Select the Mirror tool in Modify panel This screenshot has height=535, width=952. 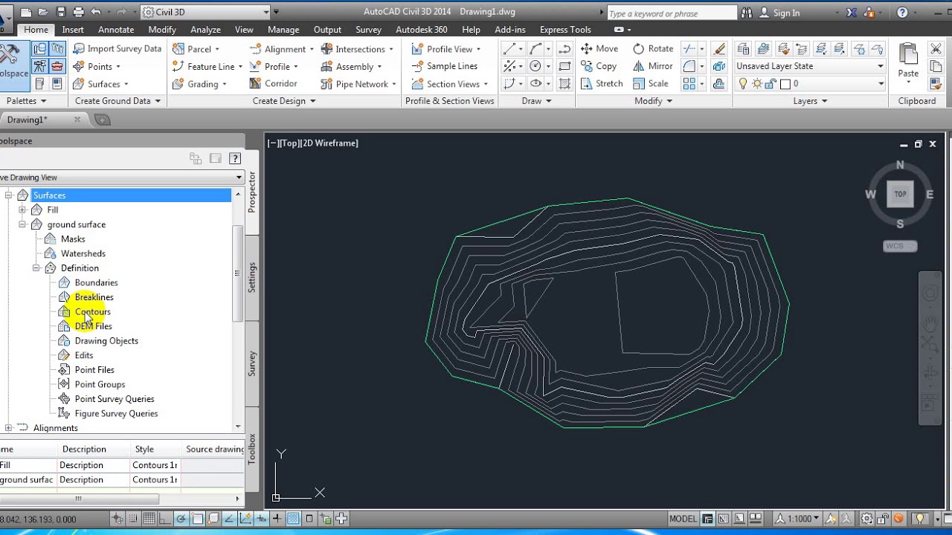coord(652,66)
